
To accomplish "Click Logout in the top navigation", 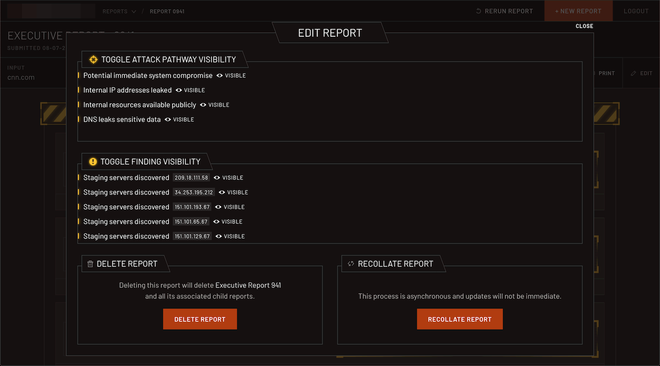I will [x=636, y=11].
